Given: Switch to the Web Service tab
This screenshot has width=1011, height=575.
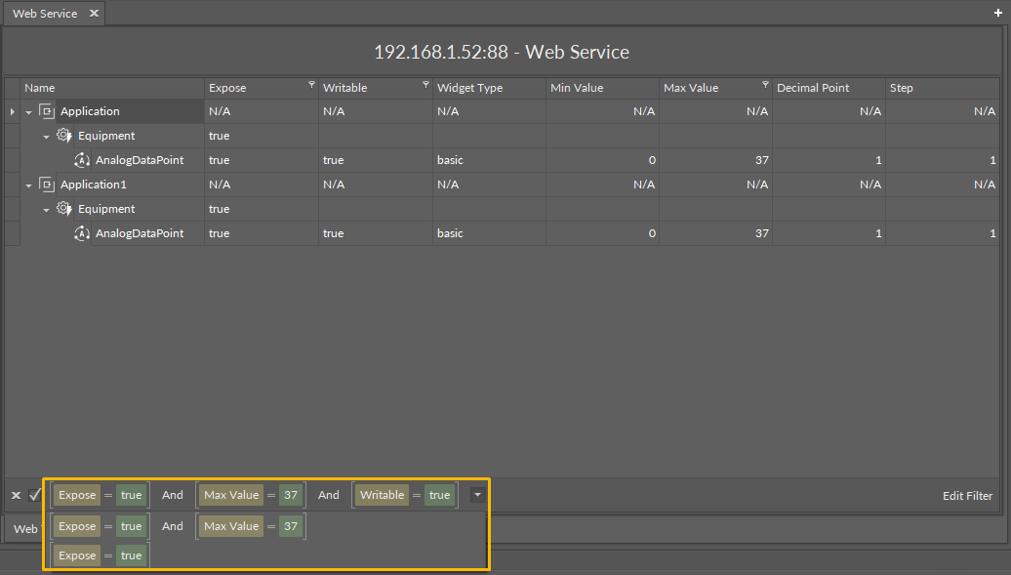Looking at the screenshot, I should (44, 14).
